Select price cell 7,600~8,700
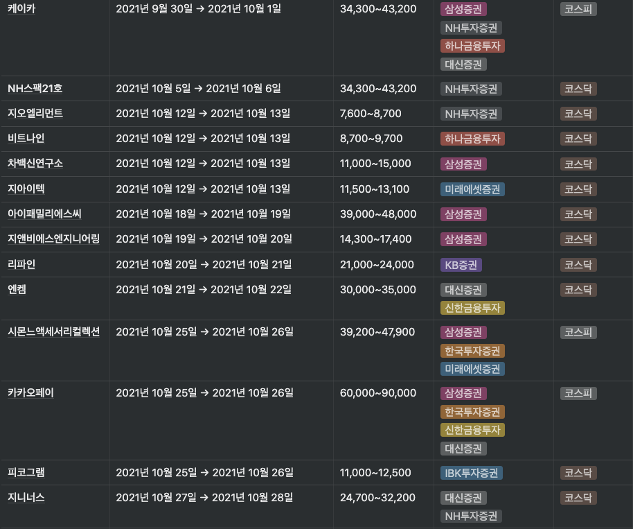This screenshot has height=529, width=633. 371,114
